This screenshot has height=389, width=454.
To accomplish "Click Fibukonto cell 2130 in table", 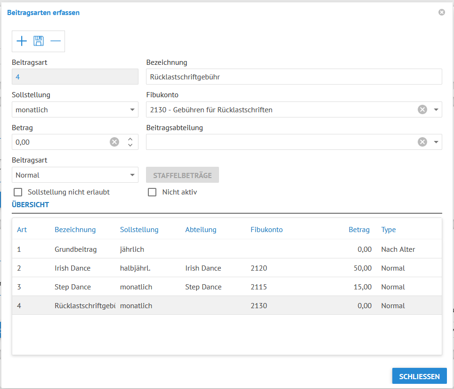I will (x=259, y=305).
